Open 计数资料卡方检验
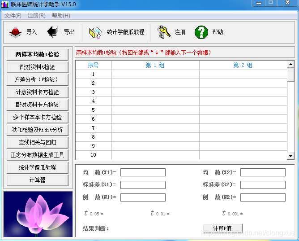Image resolution: width=299 pixels, height=241 pixels. 38,92
